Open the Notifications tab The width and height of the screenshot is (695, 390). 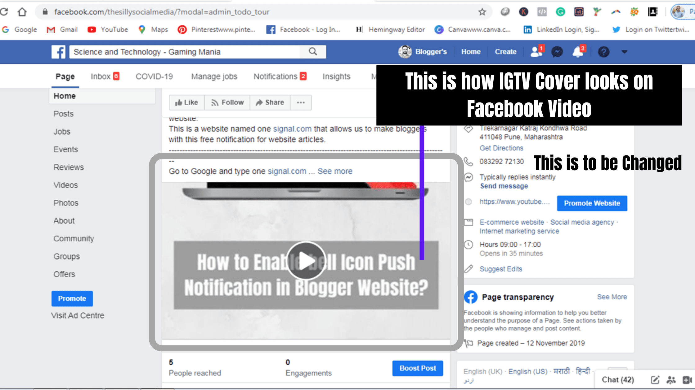tap(280, 76)
